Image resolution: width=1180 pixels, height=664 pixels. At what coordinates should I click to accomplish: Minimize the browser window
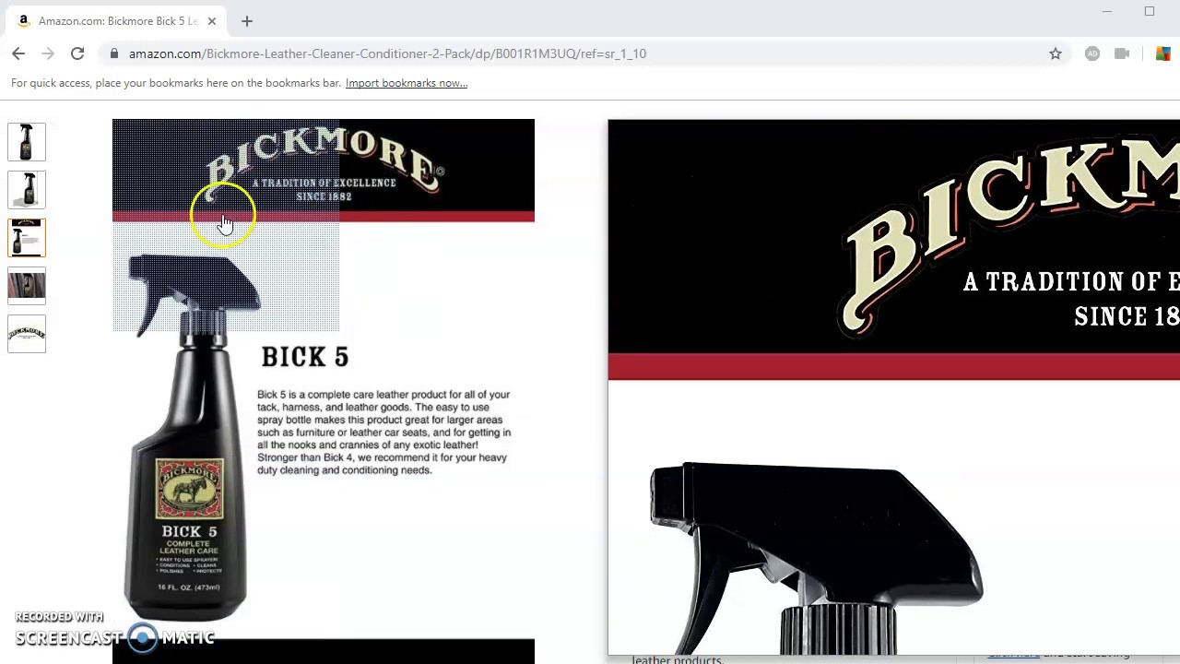coord(1107,11)
